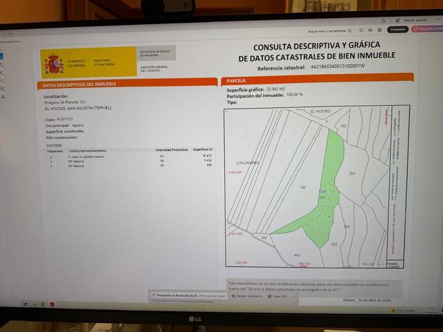Click 'LOS LINARES' label on the map
This screenshot has height=332, width=443.
248,163
